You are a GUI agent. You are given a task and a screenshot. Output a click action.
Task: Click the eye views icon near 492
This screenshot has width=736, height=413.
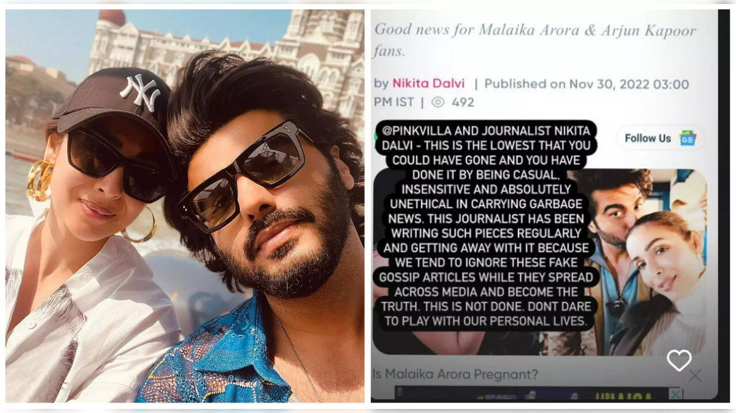coord(438,102)
